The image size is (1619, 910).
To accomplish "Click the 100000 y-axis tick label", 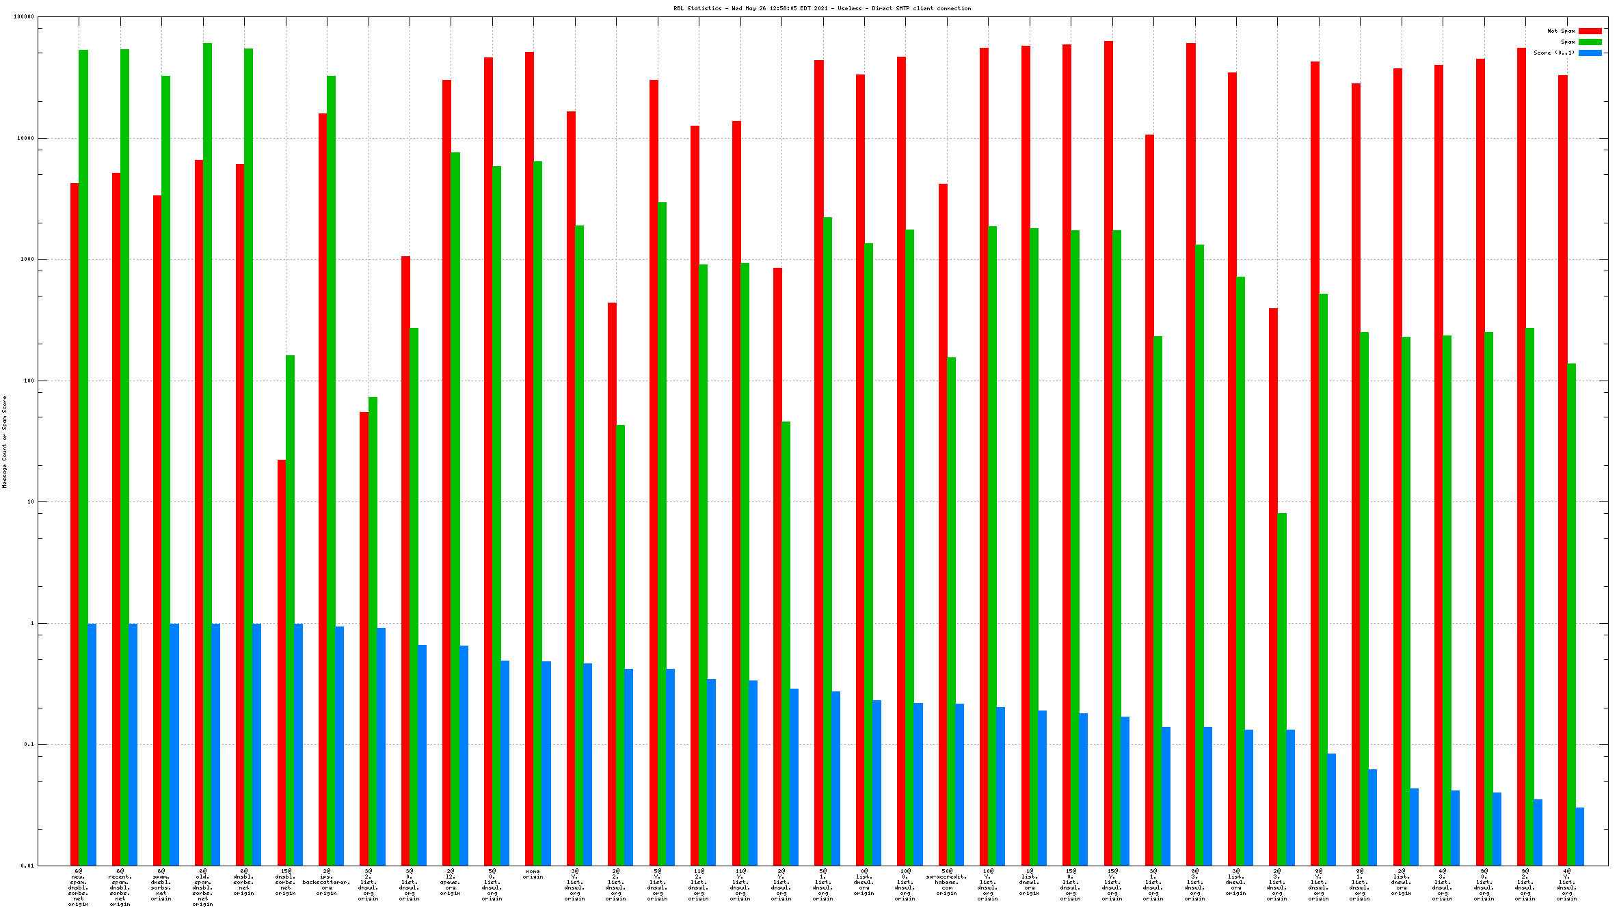I will click(24, 17).
